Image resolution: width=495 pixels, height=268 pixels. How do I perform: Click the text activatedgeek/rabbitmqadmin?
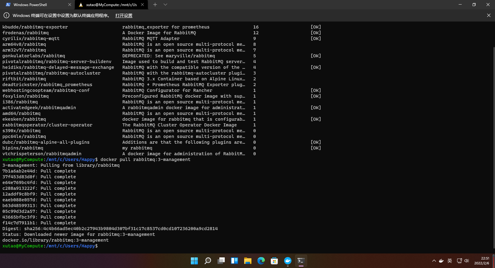[39, 108]
